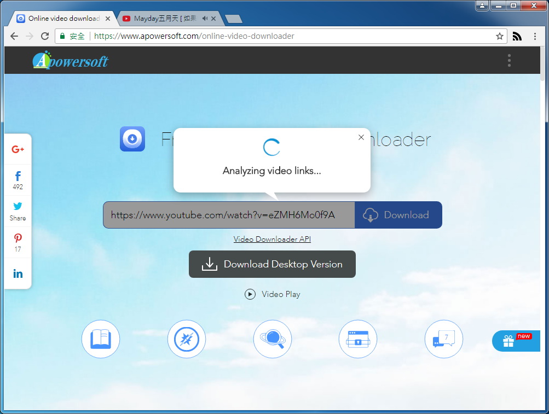Click the RSS feed extension icon
This screenshot has width=549, height=414.
tap(517, 36)
